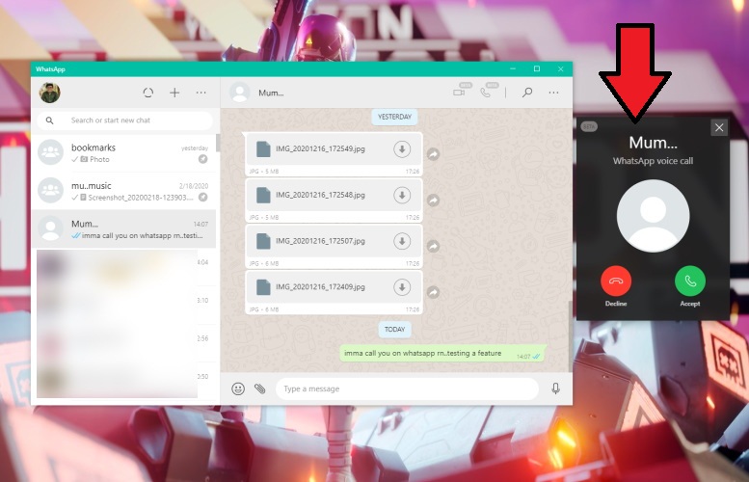This screenshot has width=749, height=482.
Task: Focus the Search or start new chat field
Action: pyautogui.click(x=124, y=120)
